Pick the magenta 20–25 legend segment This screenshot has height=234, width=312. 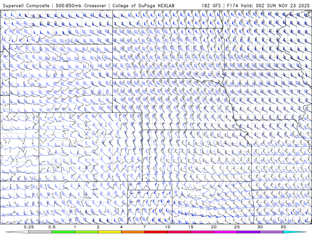coord(225,232)
